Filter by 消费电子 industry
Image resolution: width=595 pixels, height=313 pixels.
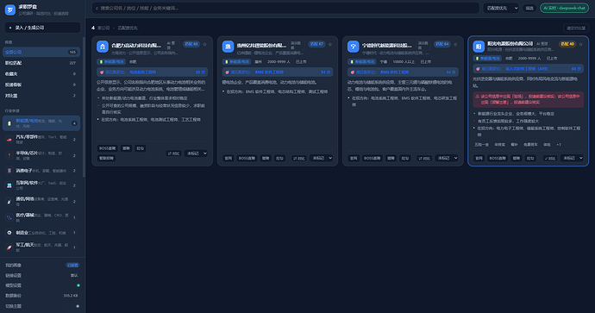coord(41,171)
